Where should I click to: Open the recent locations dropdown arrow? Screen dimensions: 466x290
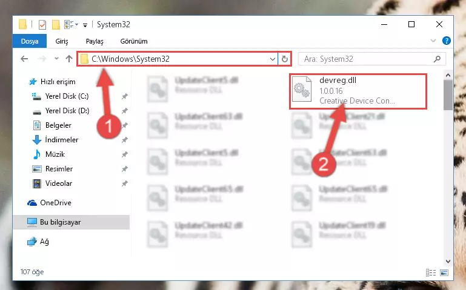56,59
